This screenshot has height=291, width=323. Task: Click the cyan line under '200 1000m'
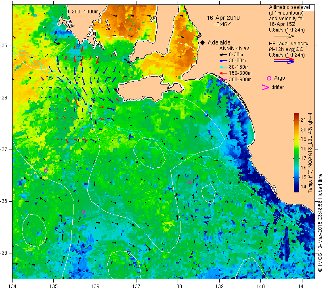(x=80, y=16)
